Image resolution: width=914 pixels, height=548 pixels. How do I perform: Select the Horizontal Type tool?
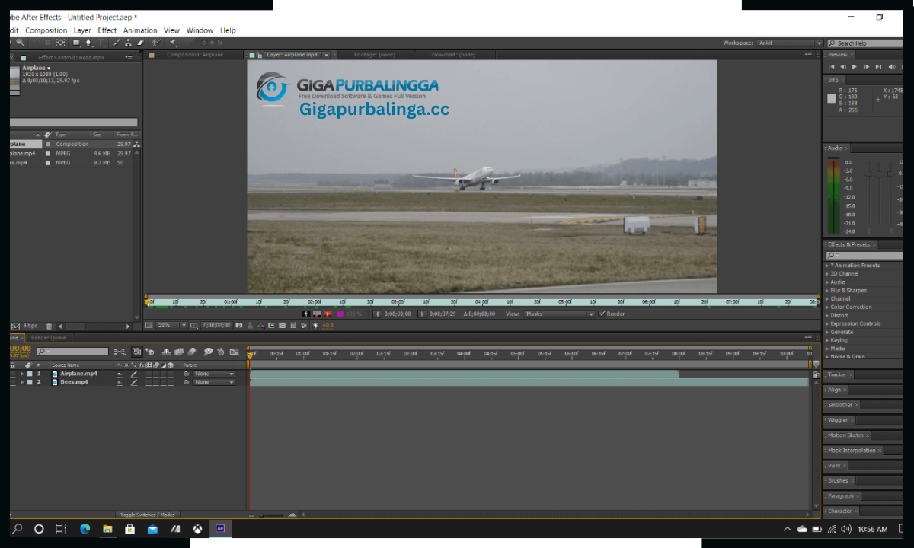click(x=101, y=43)
